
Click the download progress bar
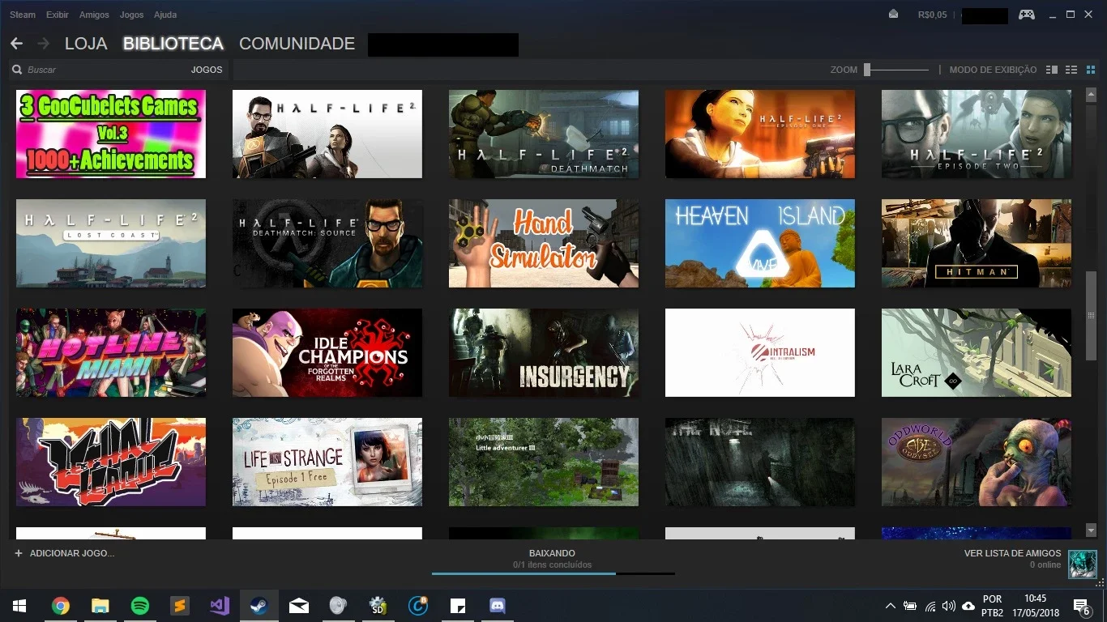[553, 573]
